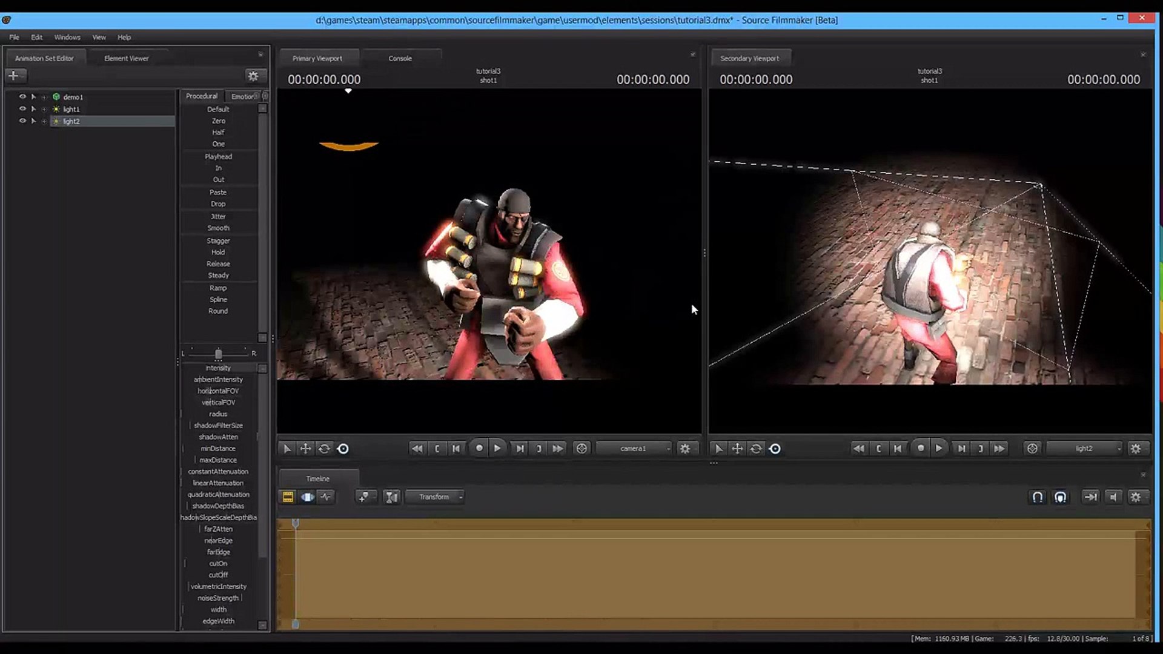
Task: Toggle light2 visibility eye icon
Action: coord(22,121)
